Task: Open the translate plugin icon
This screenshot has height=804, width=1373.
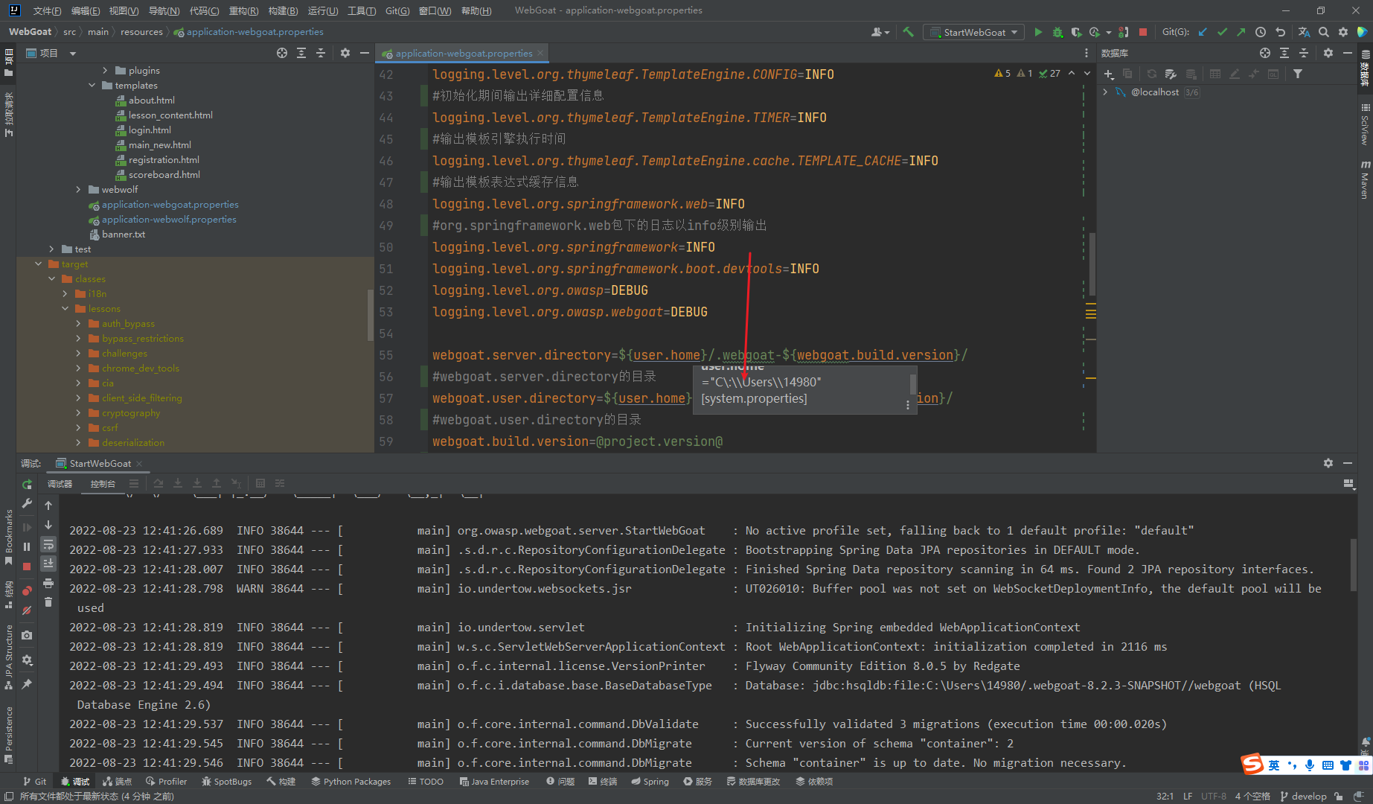Action: (x=1304, y=32)
